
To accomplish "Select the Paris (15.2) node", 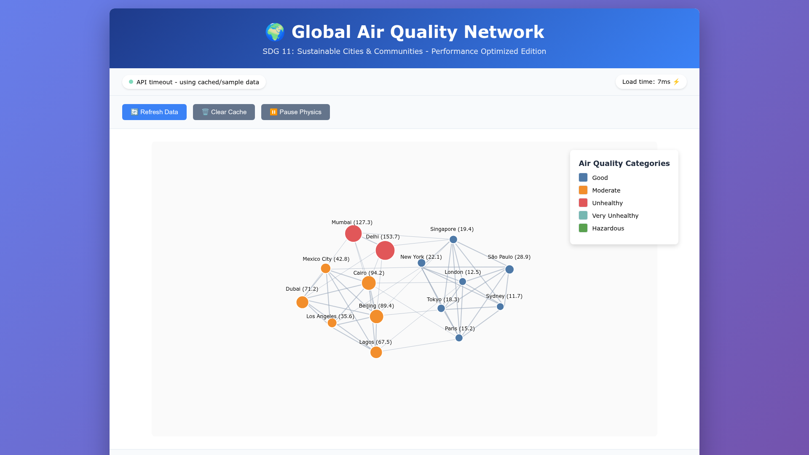I will tap(459, 338).
